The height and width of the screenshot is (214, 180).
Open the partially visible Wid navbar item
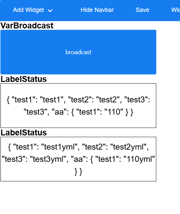tap(175, 10)
